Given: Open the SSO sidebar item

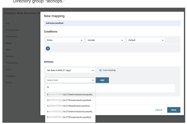Looking at the screenshot, I should click(x=8, y=50).
